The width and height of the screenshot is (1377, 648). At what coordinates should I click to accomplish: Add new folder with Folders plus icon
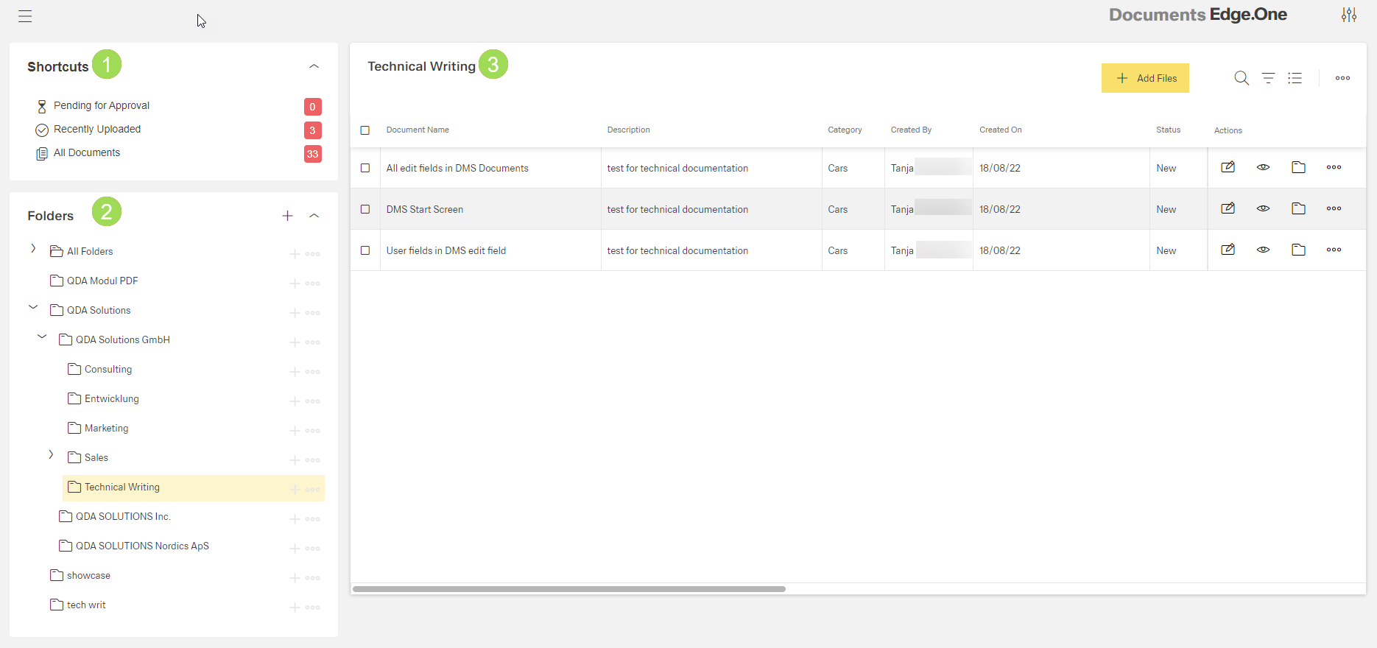click(287, 216)
